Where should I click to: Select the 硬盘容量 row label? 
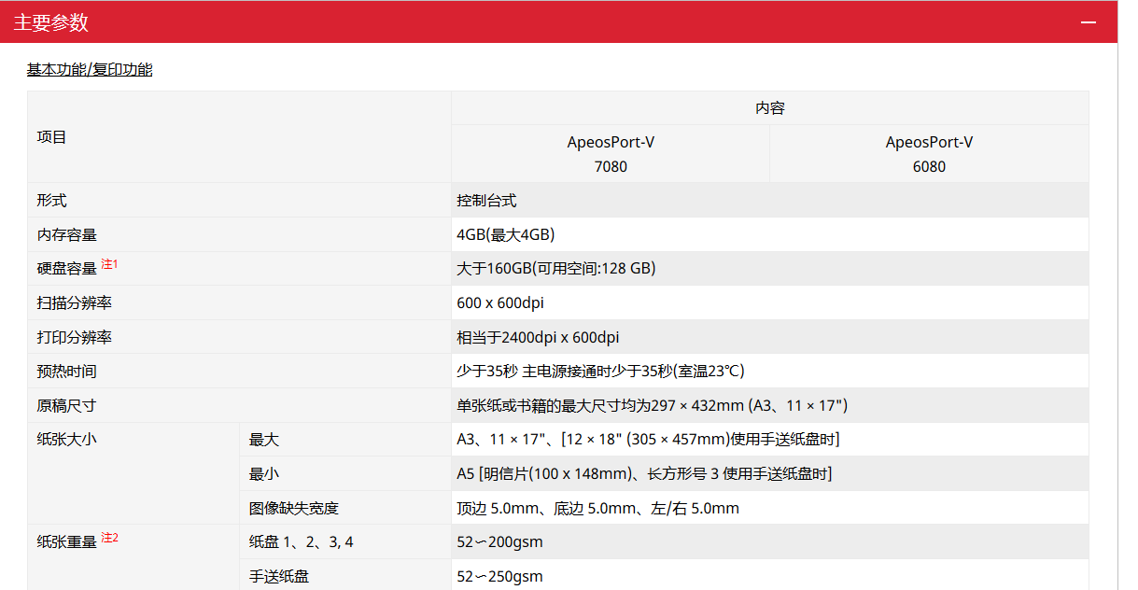[67, 269]
